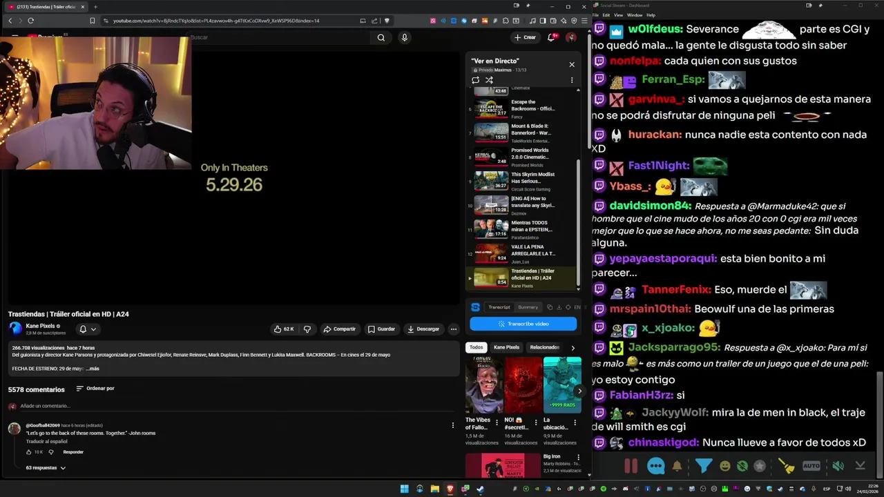The image size is (884, 497).
Task: Select the Kane Pixels filter chip
Action: pyautogui.click(x=506, y=347)
